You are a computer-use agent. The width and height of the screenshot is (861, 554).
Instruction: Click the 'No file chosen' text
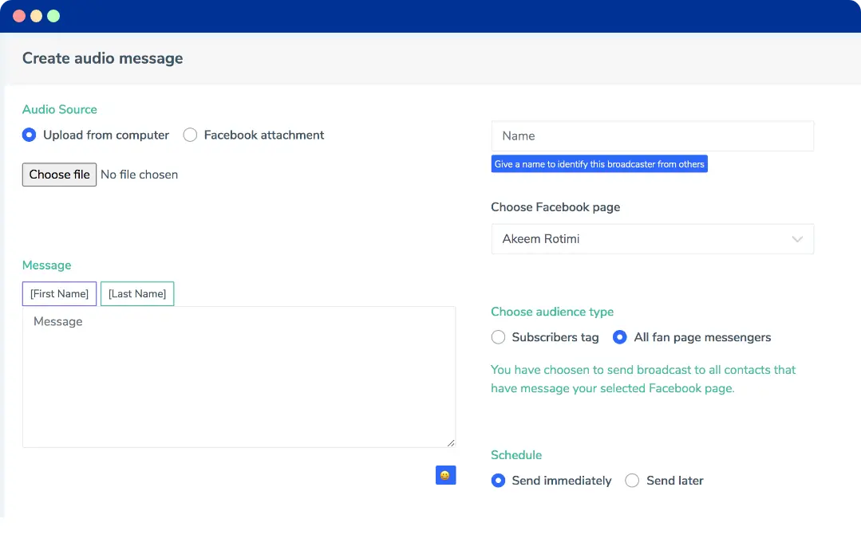pos(139,175)
